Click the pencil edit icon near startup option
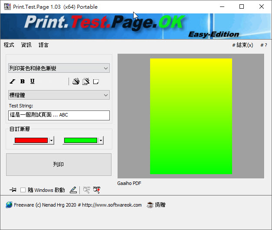The image size is (272, 230). point(73,190)
